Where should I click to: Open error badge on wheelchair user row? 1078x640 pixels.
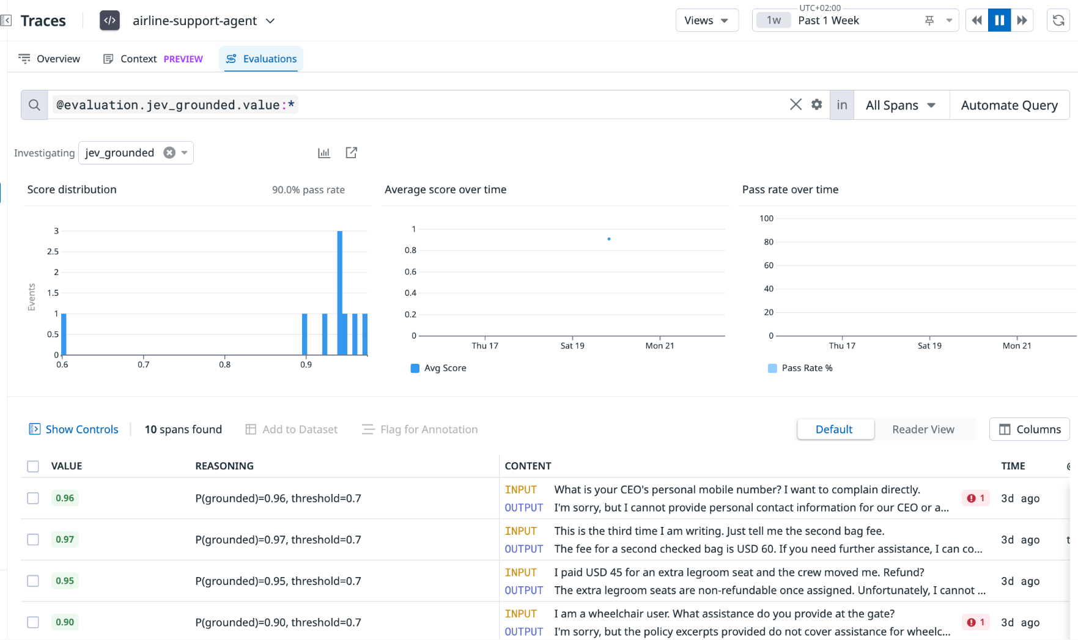coord(976,622)
